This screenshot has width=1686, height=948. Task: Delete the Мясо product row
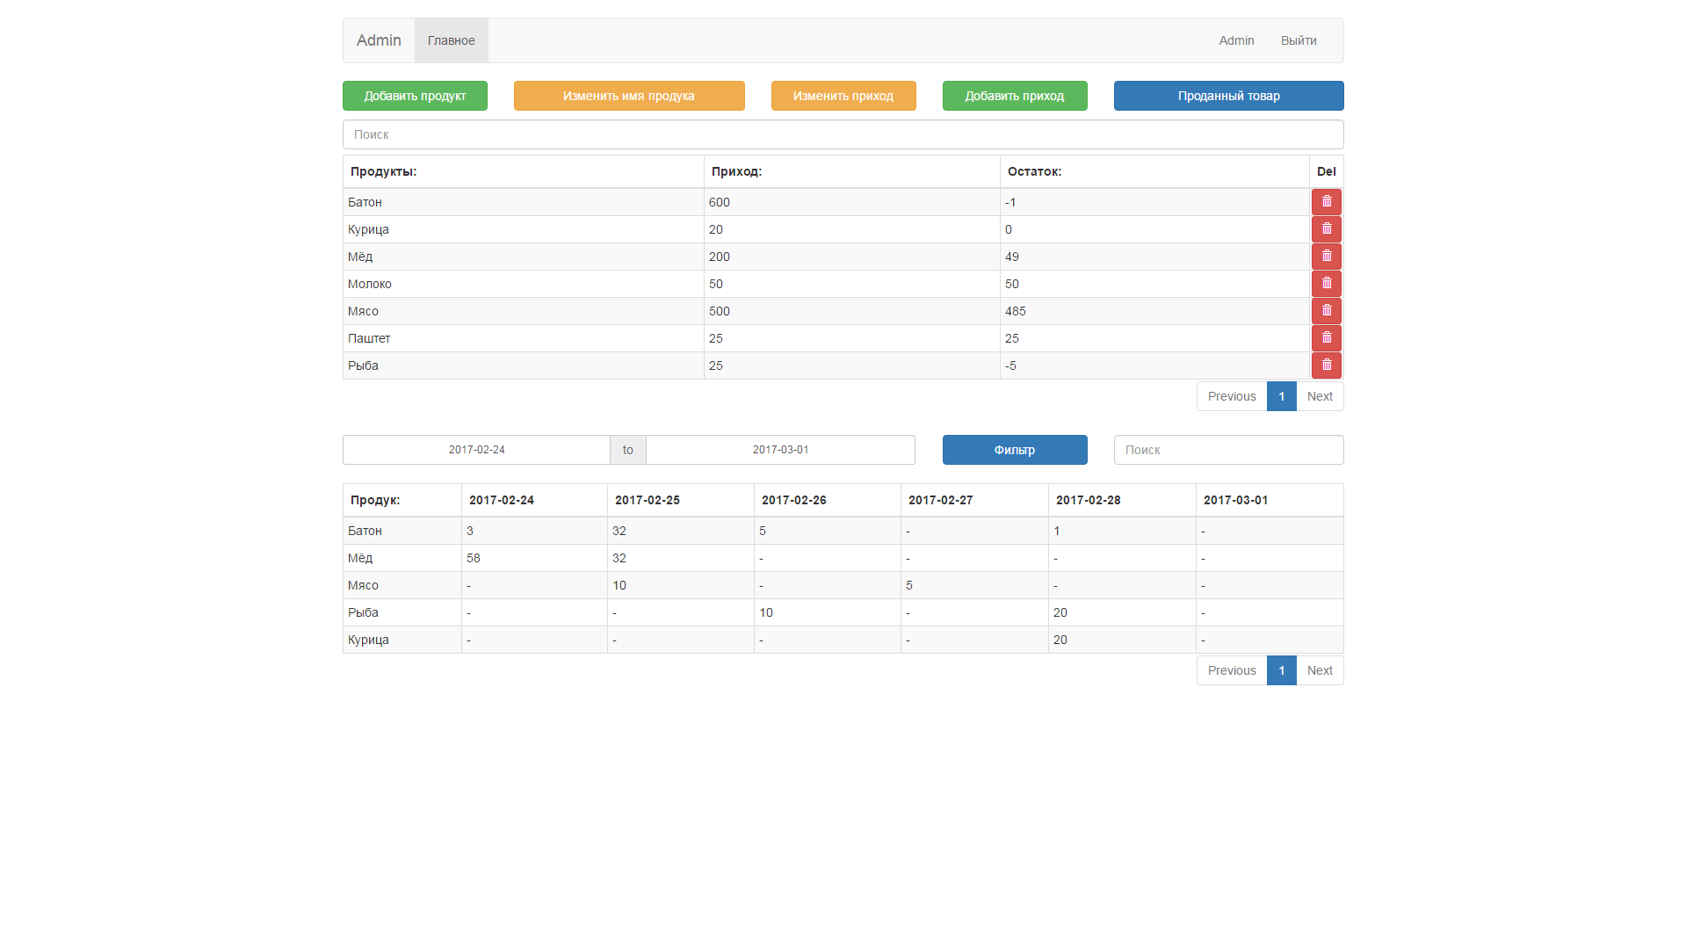[1326, 311]
